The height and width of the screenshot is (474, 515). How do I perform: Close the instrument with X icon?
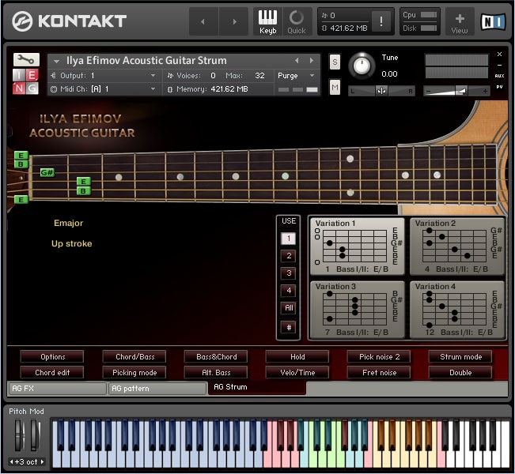499,55
